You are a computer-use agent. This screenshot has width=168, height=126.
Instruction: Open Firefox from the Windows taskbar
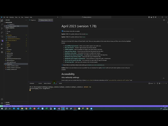[34, 108]
